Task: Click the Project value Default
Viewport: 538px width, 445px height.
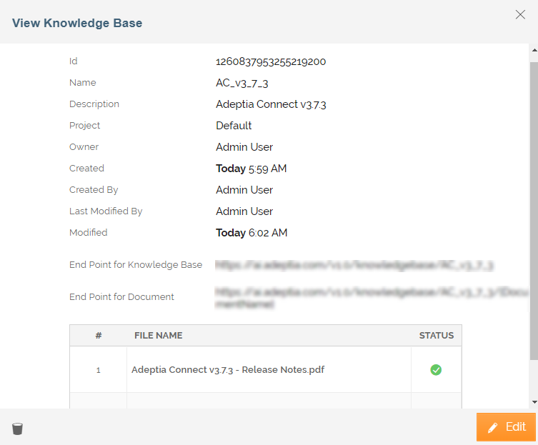Action: (234, 126)
